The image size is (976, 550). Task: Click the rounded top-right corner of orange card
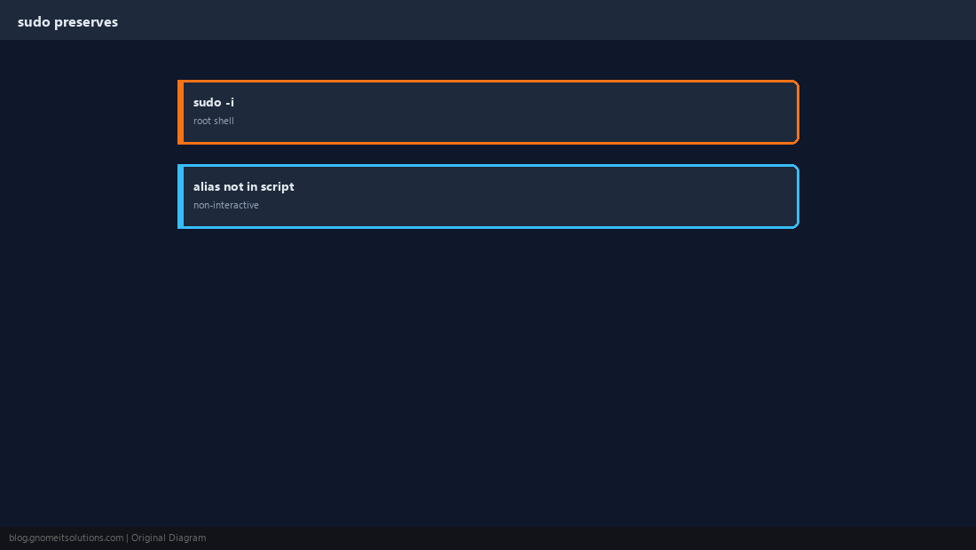[795, 84]
